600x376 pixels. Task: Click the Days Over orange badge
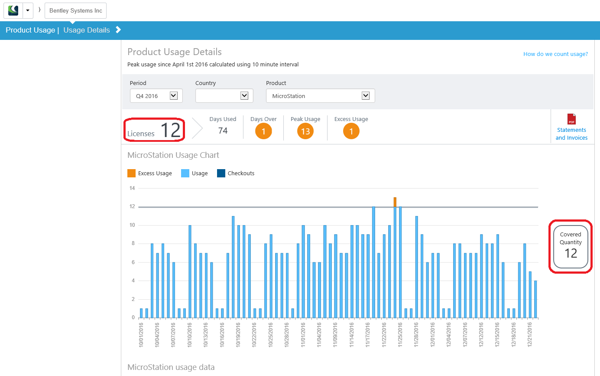[x=263, y=131]
